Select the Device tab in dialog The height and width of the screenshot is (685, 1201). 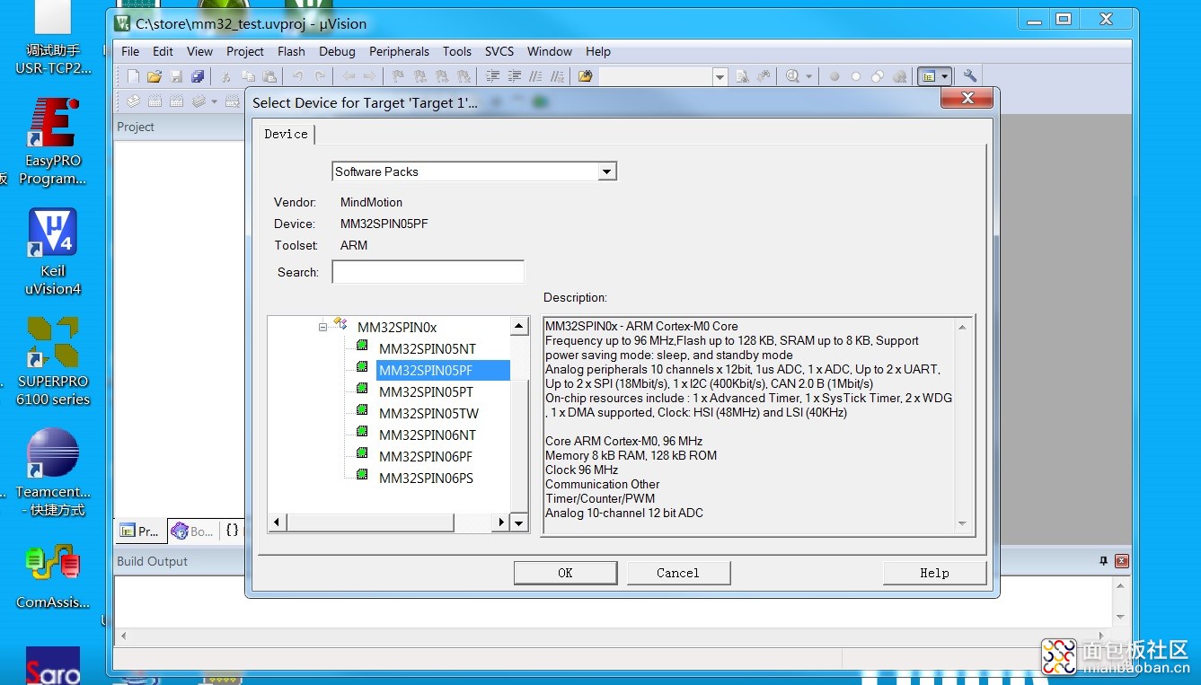click(x=286, y=134)
